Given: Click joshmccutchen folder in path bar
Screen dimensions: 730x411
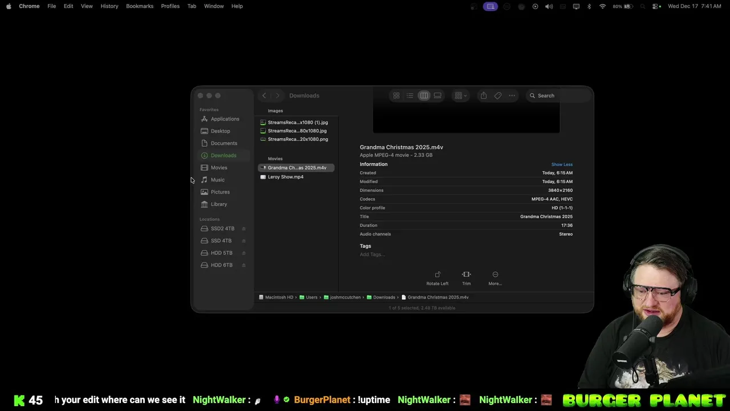Looking at the screenshot, I should point(342,297).
